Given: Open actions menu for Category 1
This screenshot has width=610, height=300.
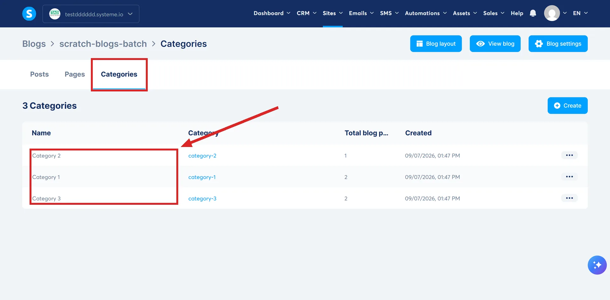Looking at the screenshot, I should (x=569, y=177).
